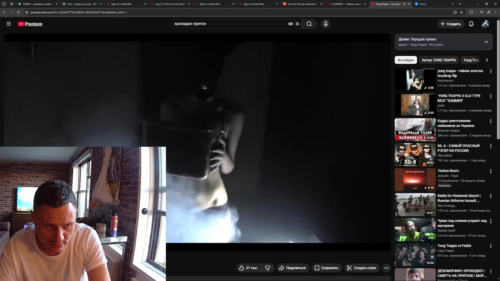Screen dimensions: 500x281
Task: Open page in app icon in address bar
Action: [x=455, y=12]
